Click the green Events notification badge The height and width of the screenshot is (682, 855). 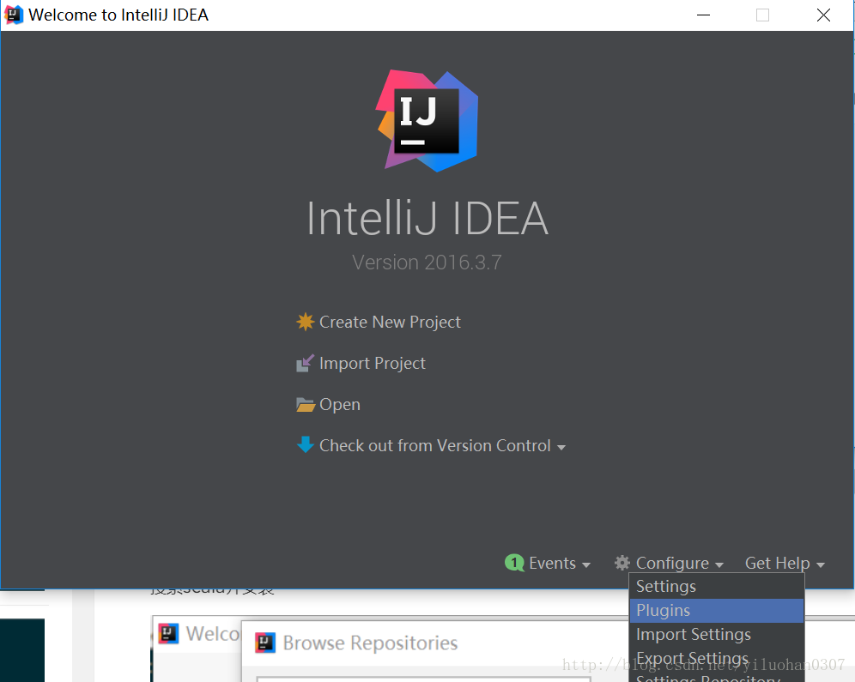pyautogui.click(x=514, y=563)
